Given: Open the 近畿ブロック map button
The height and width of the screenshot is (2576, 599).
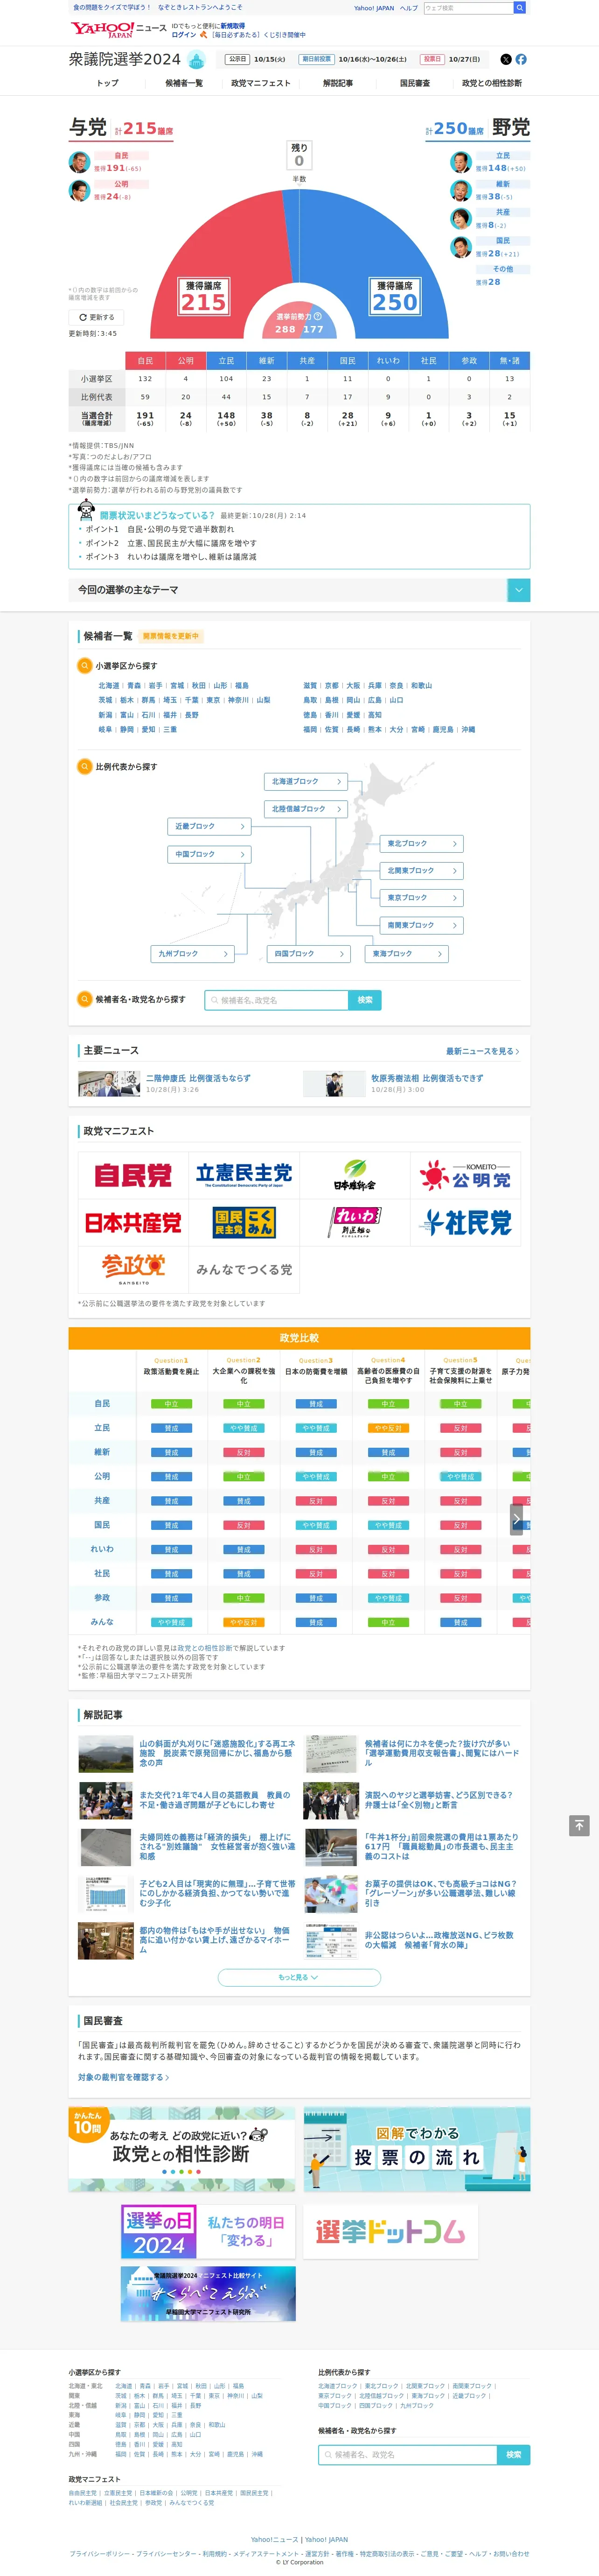Looking at the screenshot, I should (x=209, y=826).
